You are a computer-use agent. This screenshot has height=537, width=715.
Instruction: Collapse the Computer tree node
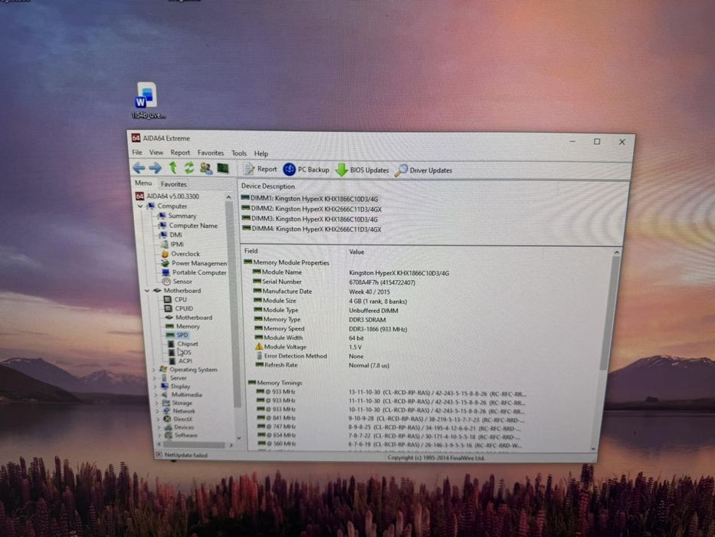[x=140, y=206]
